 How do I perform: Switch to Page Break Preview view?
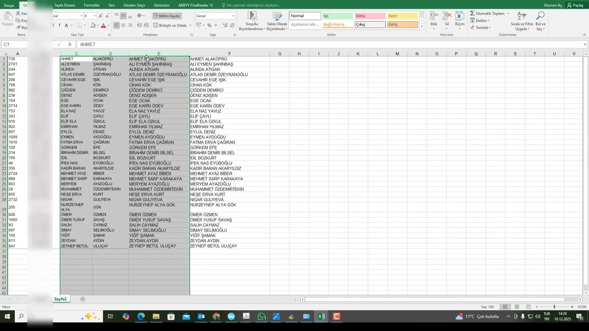point(528,307)
